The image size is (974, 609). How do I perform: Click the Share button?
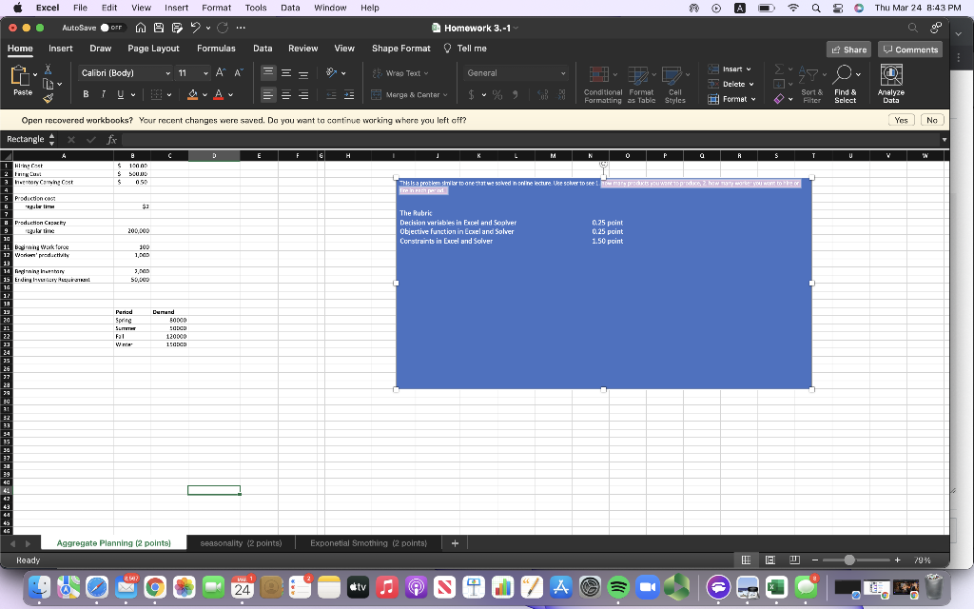[847, 48]
